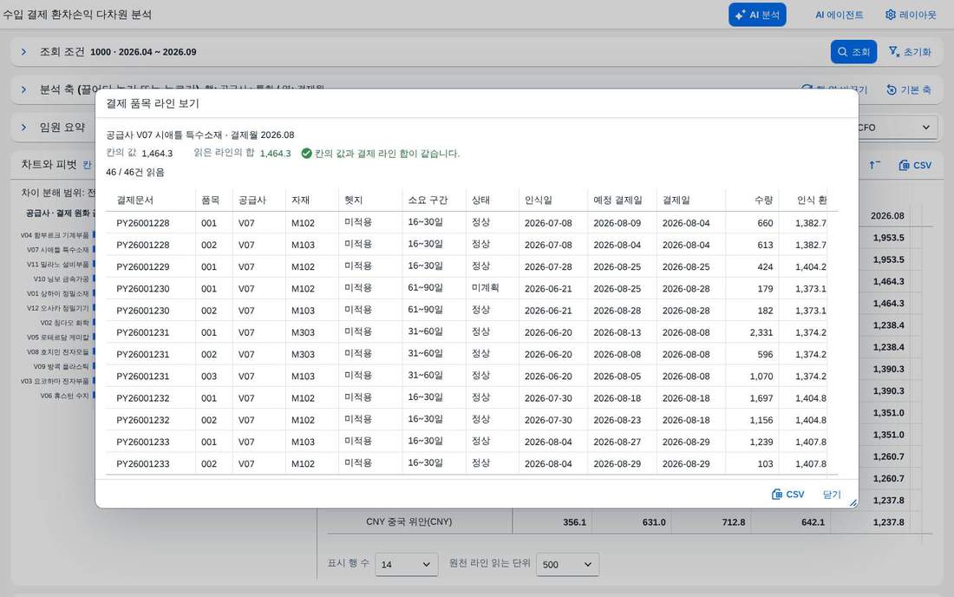Viewport: 954px width, 597px height.
Task: Open the 원천 라인 읽는 단위 dropdown showing 500
Action: (567, 565)
